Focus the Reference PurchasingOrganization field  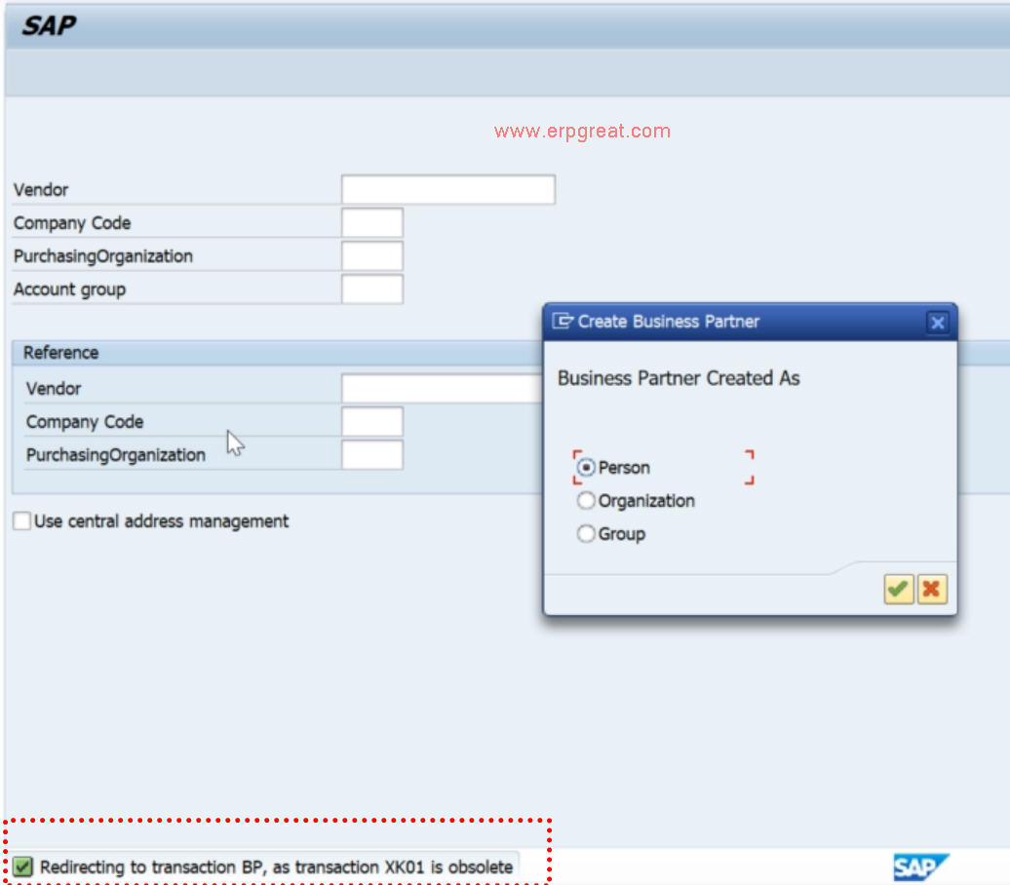click(372, 455)
